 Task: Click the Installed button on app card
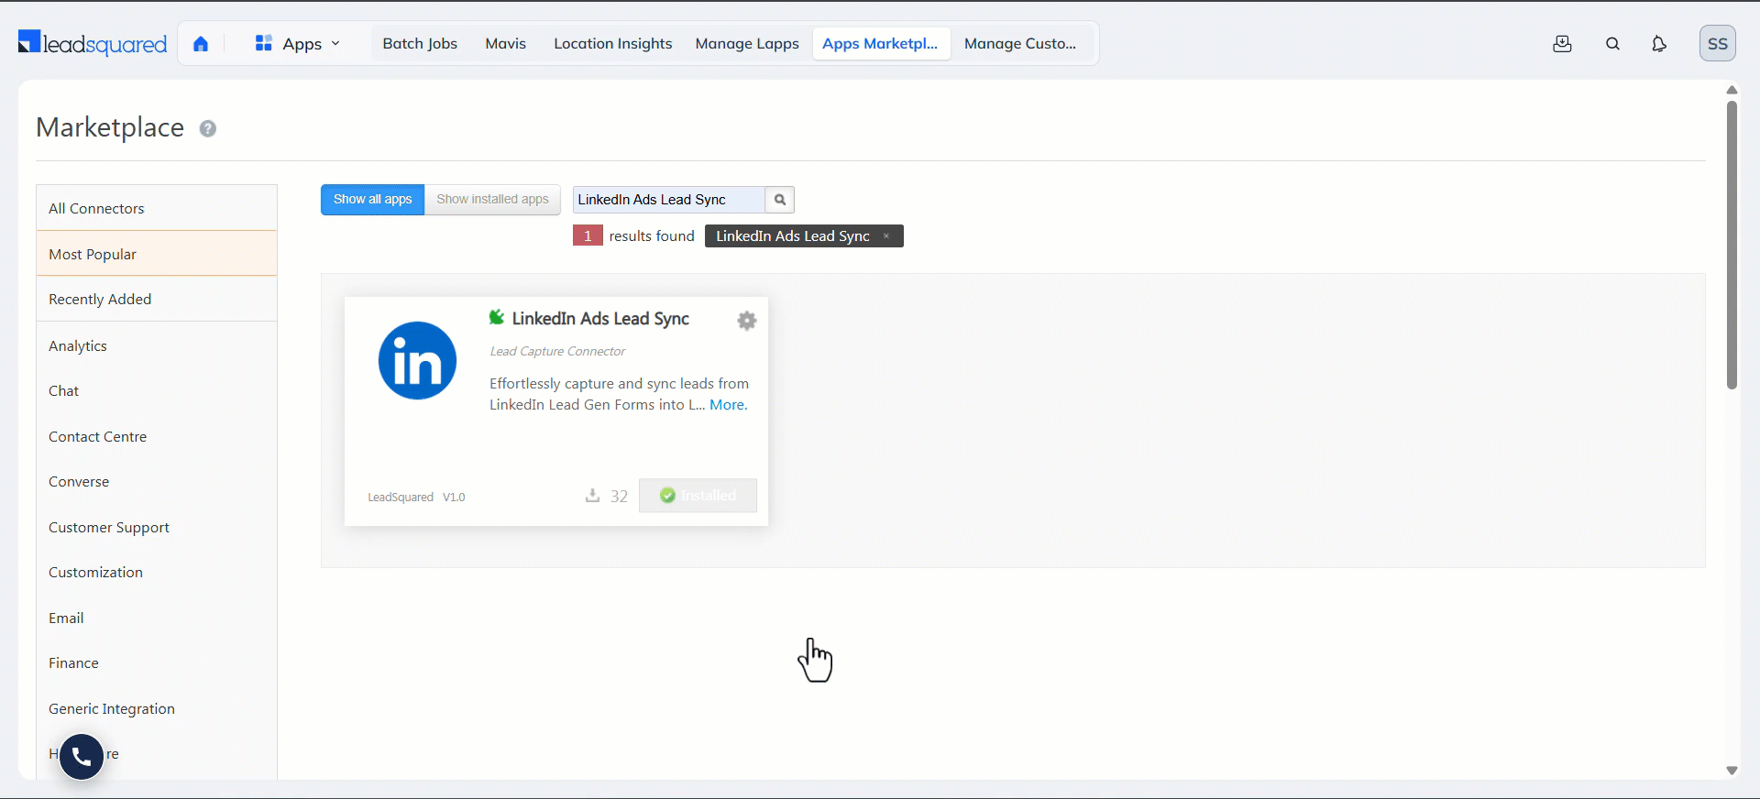[698, 496]
